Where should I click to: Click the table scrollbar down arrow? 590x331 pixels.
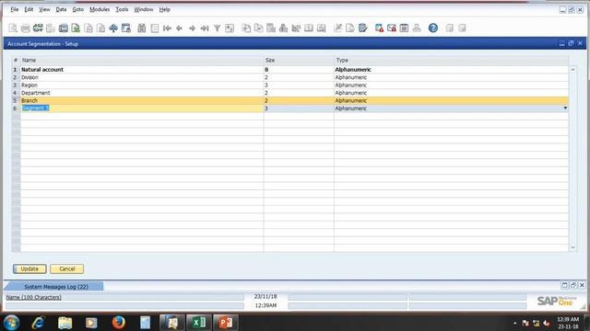[x=572, y=247]
